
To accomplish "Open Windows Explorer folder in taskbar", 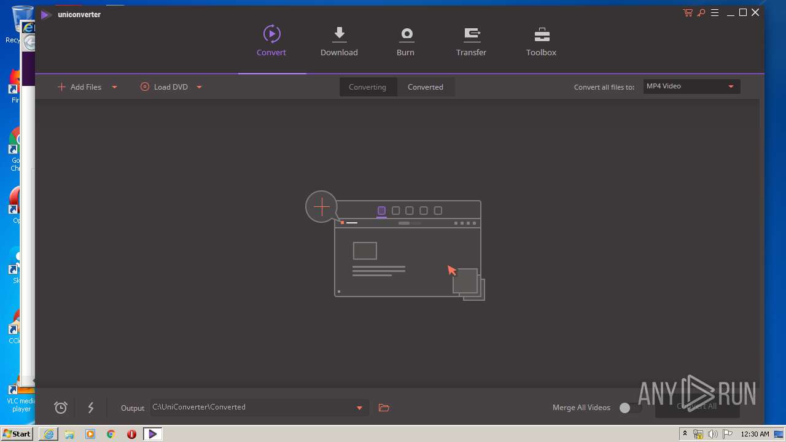I will click(x=69, y=434).
